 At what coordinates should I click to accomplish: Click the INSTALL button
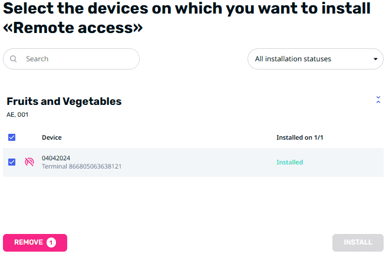(x=358, y=242)
